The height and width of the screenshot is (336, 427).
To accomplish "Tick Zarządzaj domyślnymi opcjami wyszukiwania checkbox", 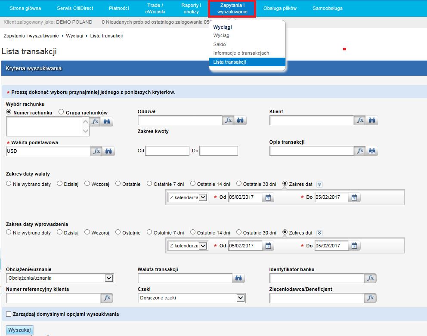I will point(9,314).
